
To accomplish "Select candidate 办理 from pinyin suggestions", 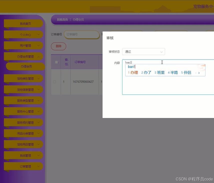I will 134,72.
